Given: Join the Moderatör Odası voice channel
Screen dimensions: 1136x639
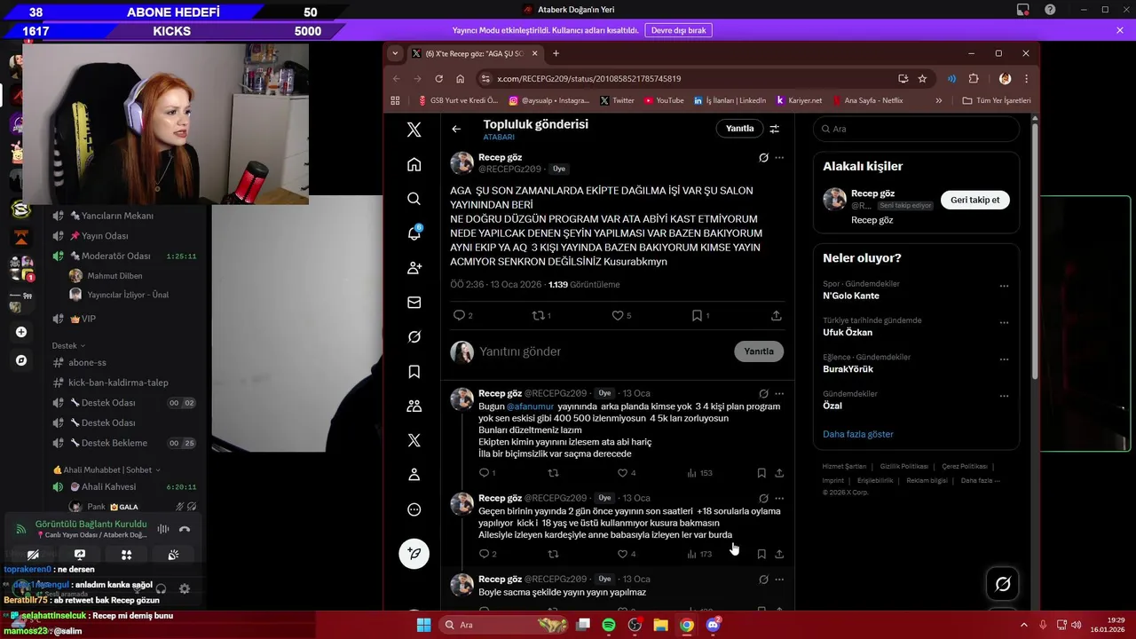Looking at the screenshot, I should 115,256.
